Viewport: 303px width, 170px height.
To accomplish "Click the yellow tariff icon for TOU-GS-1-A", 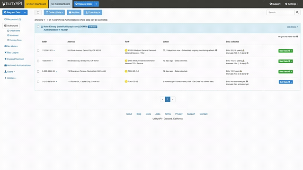I will tap(126, 71).
